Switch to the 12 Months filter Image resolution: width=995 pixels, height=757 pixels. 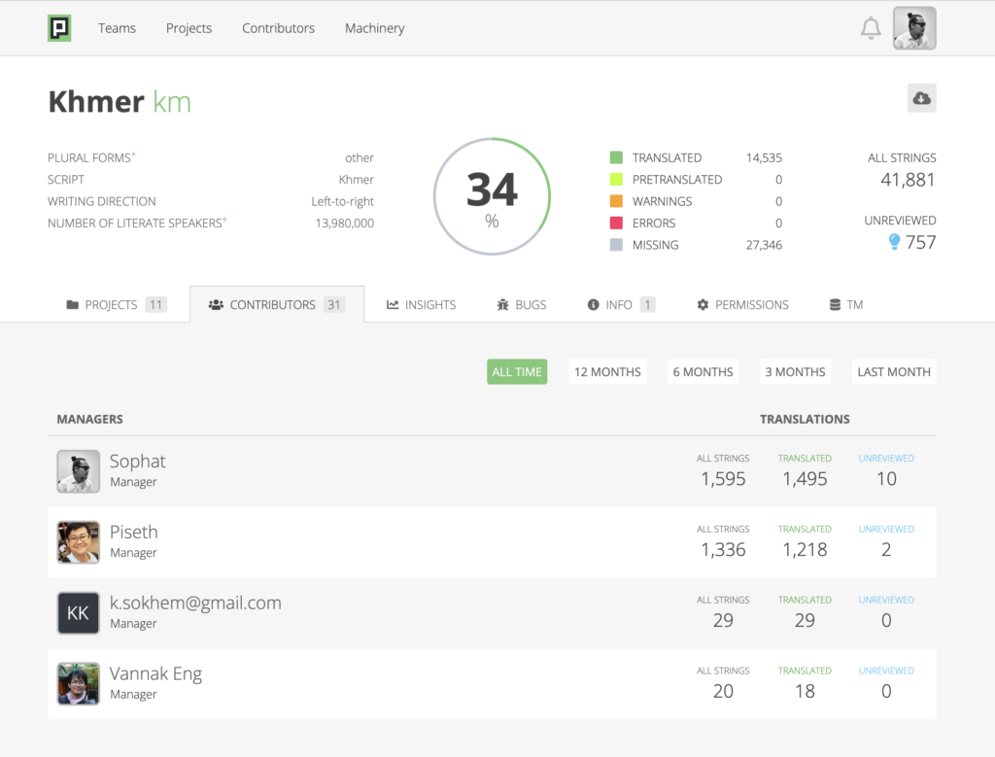607,372
